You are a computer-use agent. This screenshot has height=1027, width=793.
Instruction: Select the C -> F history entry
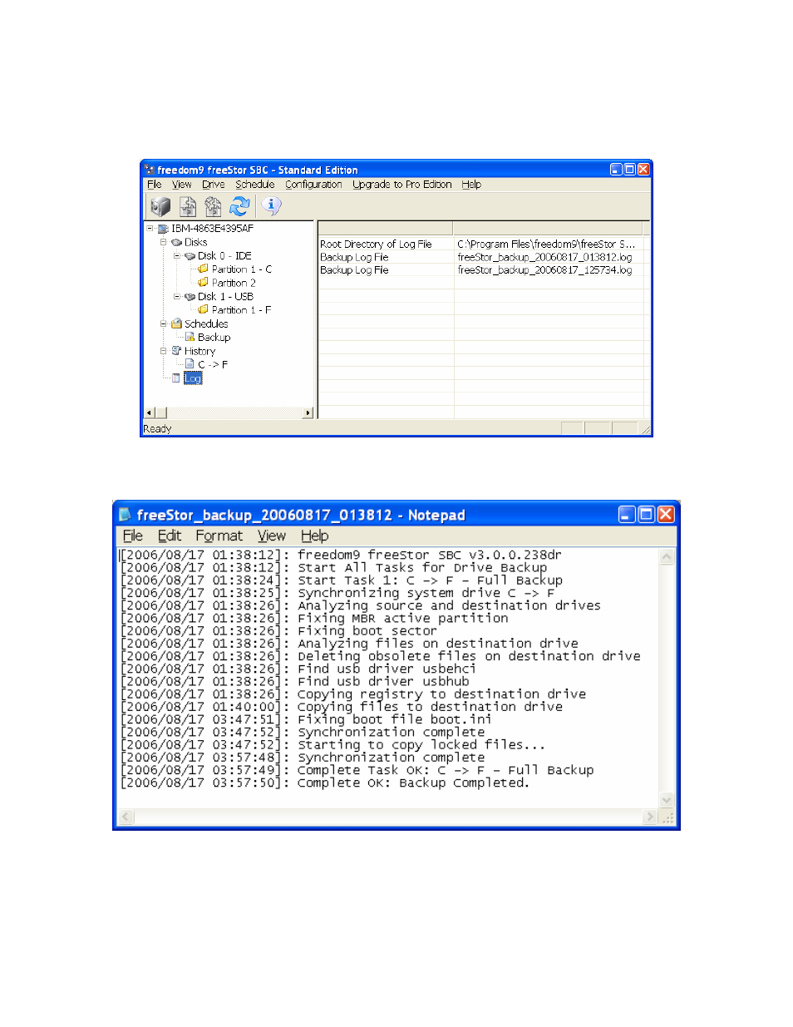[x=213, y=364]
